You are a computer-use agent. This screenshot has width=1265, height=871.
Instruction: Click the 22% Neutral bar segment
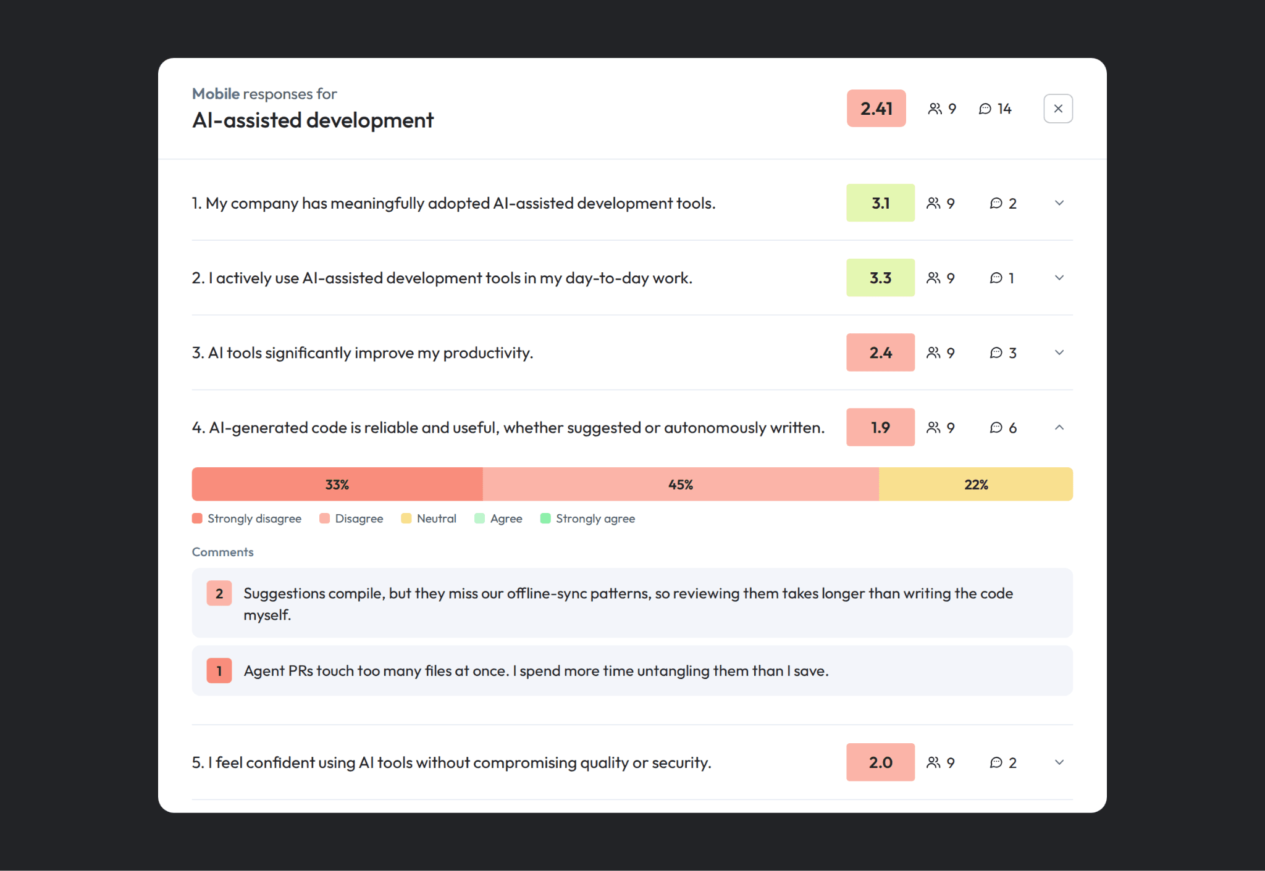point(976,484)
